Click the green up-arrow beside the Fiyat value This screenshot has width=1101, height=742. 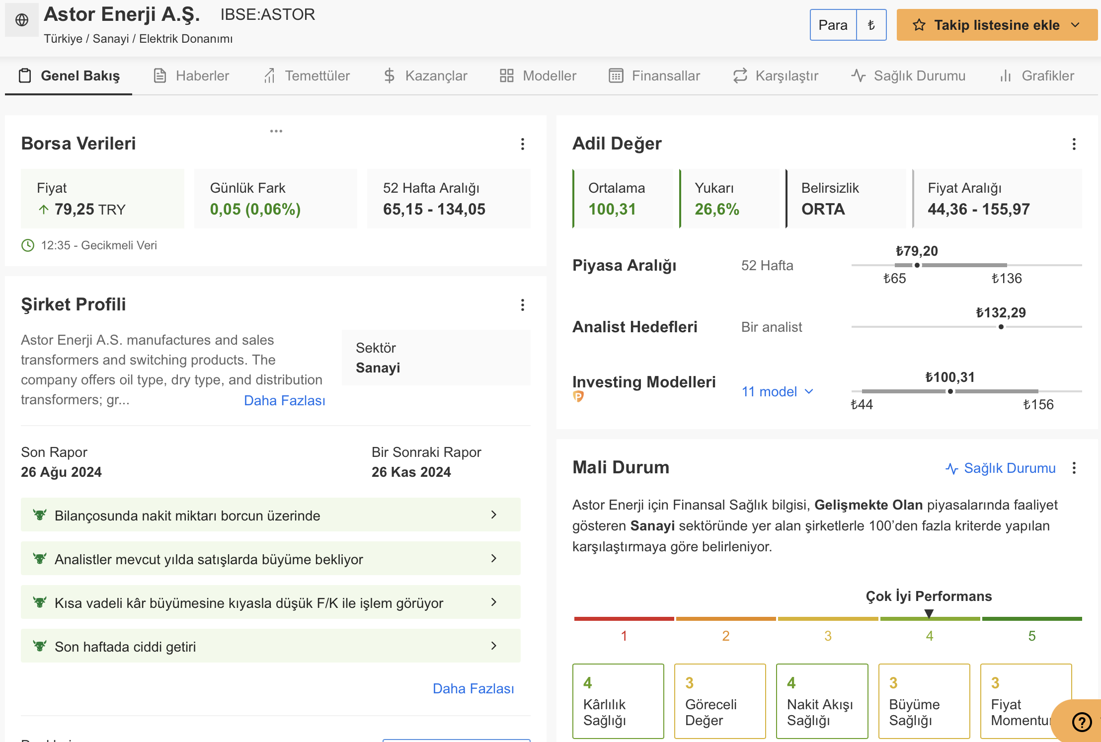(44, 210)
